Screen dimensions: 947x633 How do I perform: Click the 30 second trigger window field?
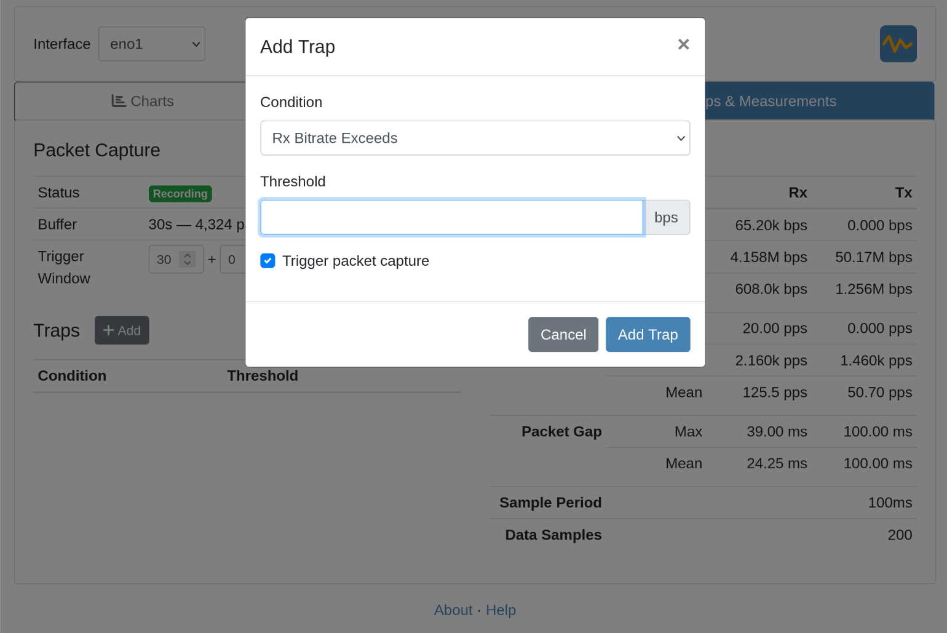165,260
